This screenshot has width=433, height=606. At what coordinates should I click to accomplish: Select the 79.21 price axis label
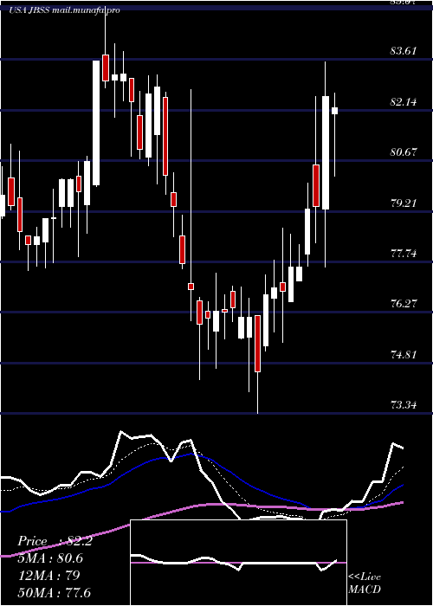(404, 203)
